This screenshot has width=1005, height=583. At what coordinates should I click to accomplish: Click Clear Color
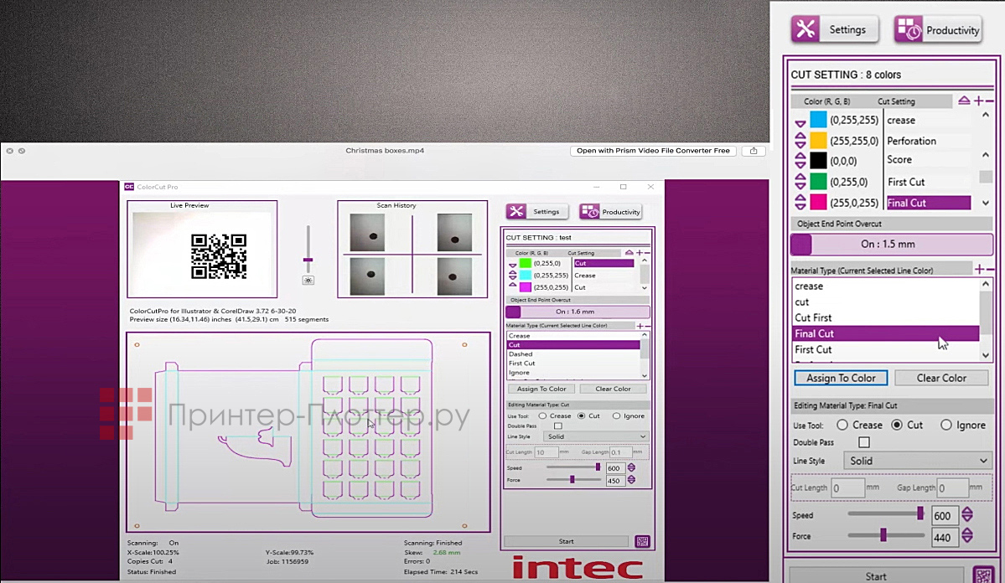(x=940, y=378)
